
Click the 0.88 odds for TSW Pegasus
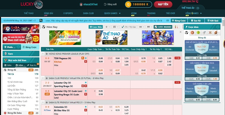[x=100, y=58]
